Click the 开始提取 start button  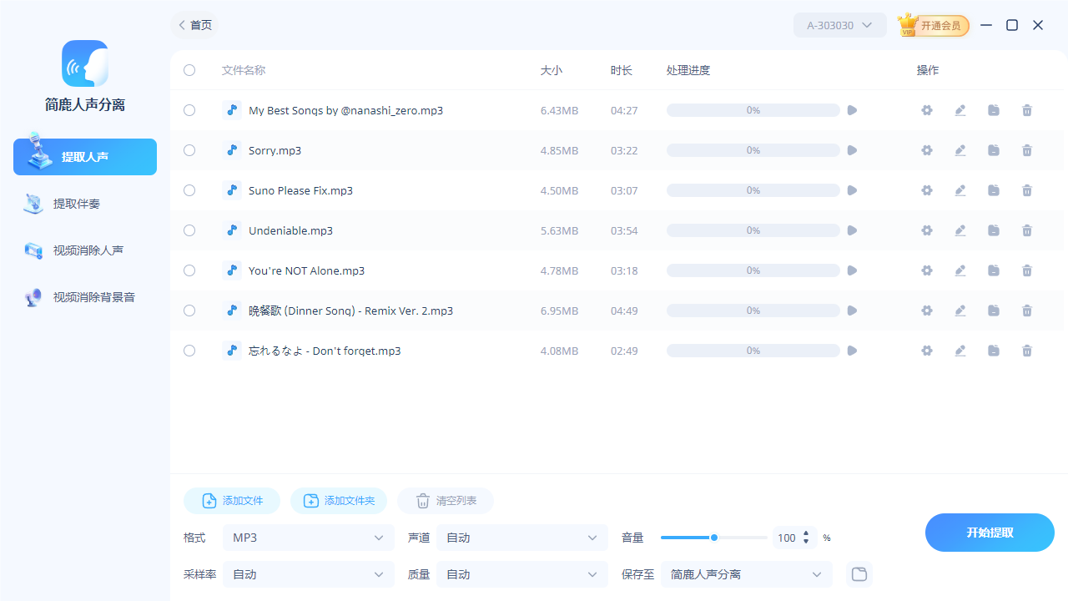pos(990,533)
